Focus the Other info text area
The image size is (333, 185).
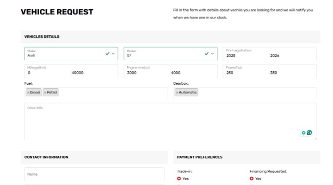(x=171, y=121)
